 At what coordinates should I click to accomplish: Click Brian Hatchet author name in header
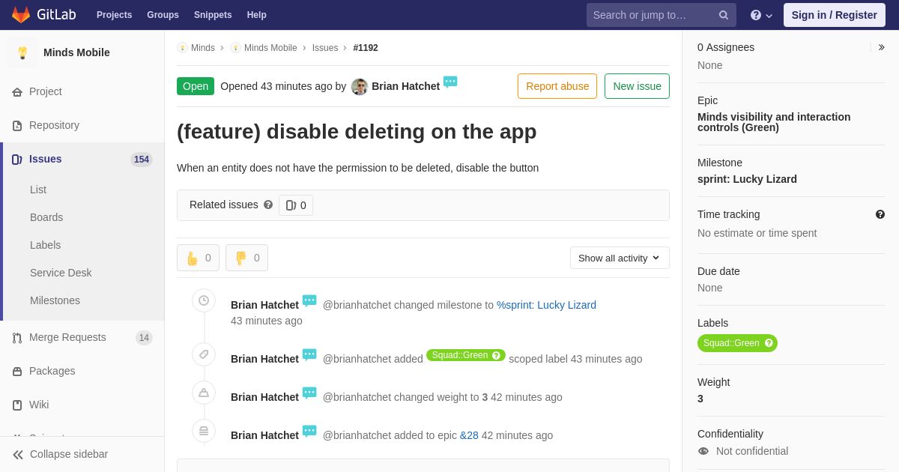coord(405,86)
